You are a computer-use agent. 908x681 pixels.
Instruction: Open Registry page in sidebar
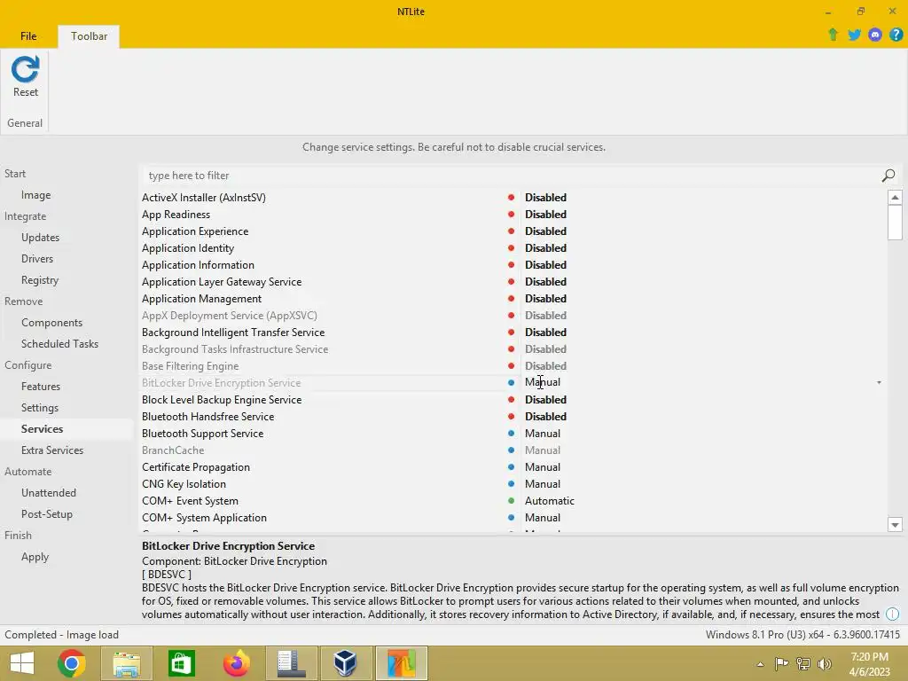coord(40,280)
